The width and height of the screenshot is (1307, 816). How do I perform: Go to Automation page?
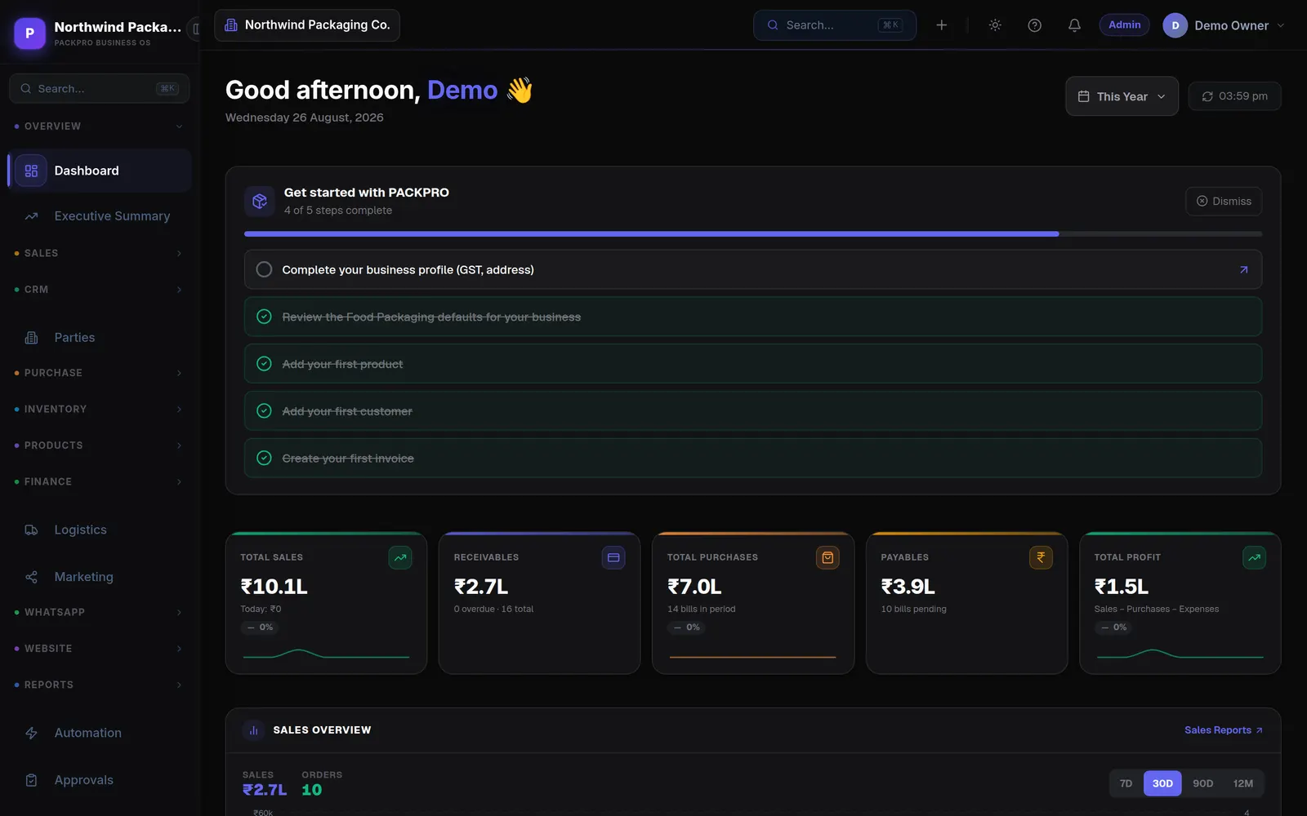(100, 733)
